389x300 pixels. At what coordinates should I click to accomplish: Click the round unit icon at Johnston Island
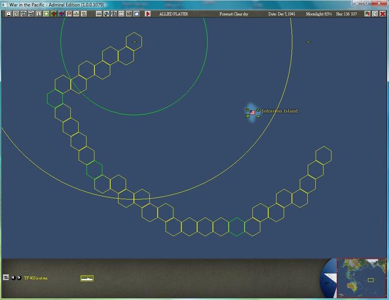[x=247, y=116]
